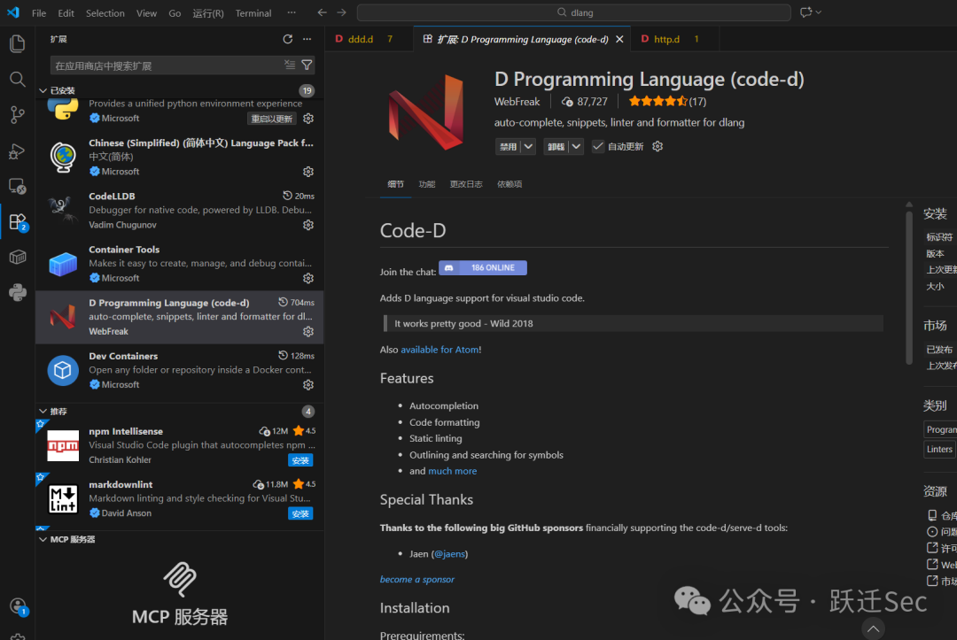The width and height of the screenshot is (957, 640).
Task: Go back with the navigation arrow
Action: [322, 12]
